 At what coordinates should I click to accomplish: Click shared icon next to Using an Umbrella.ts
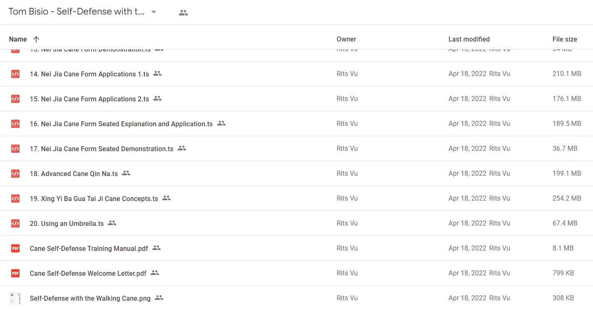point(112,223)
